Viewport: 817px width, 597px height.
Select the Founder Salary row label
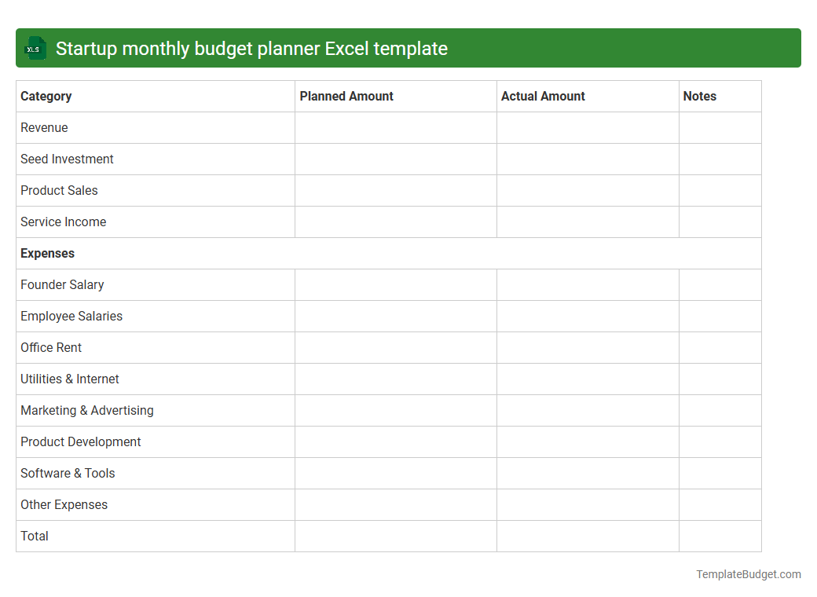(x=62, y=284)
